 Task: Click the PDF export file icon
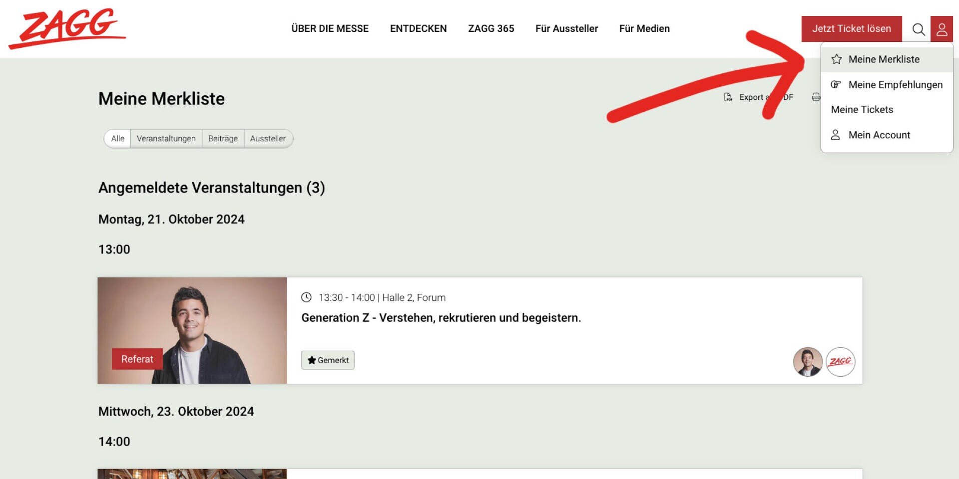(728, 97)
